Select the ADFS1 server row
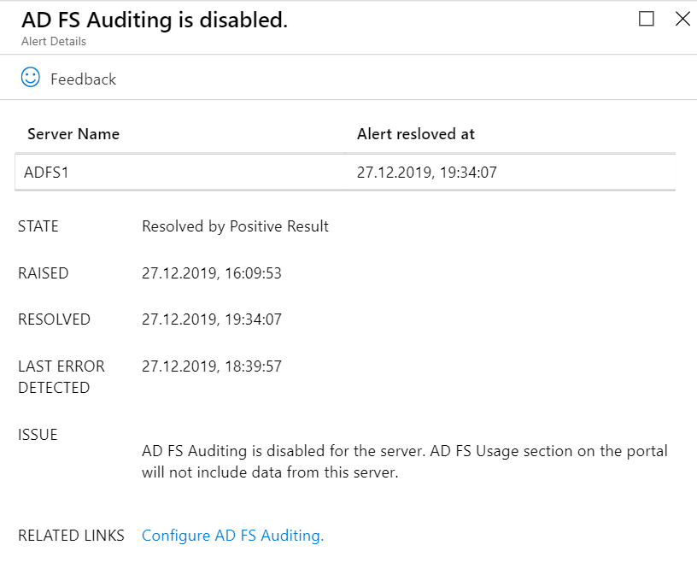The width and height of the screenshot is (697, 586). pyautogui.click(x=342, y=172)
